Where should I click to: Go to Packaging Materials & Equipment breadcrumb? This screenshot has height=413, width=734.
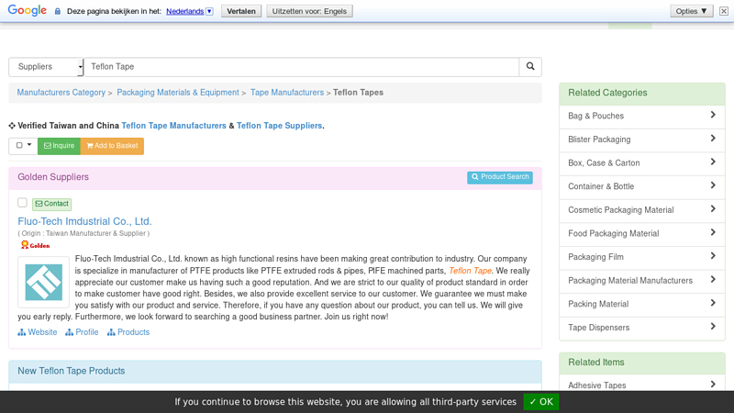tap(178, 93)
